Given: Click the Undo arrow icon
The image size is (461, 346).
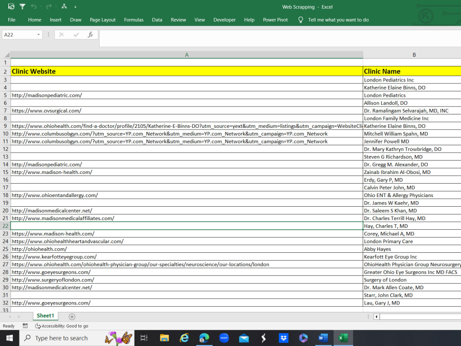Looking at the screenshot, I should point(34,6).
